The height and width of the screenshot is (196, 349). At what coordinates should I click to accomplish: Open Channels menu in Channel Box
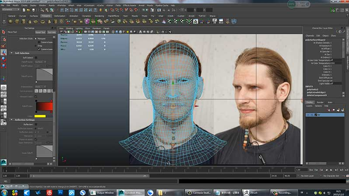tap(310, 35)
